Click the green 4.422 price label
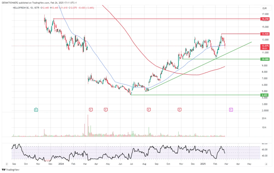This screenshot has height=173, width=274. pos(265,95)
